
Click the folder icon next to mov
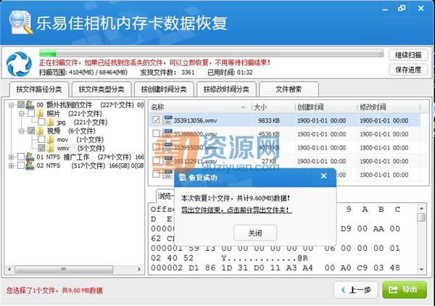point(51,139)
